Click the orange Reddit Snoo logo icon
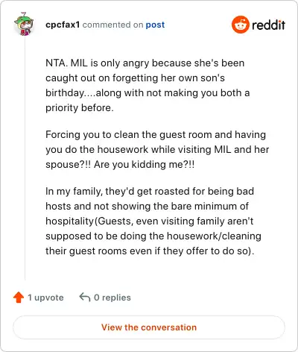 click(x=240, y=25)
